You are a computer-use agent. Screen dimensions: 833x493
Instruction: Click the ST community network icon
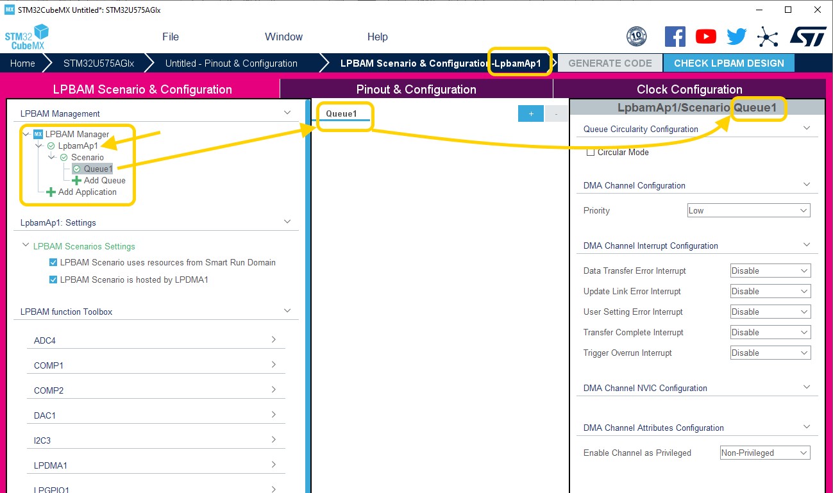767,37
